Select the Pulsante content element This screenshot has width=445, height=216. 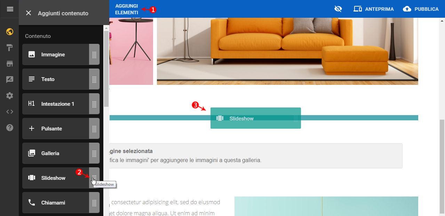click(x=56, y=129)
